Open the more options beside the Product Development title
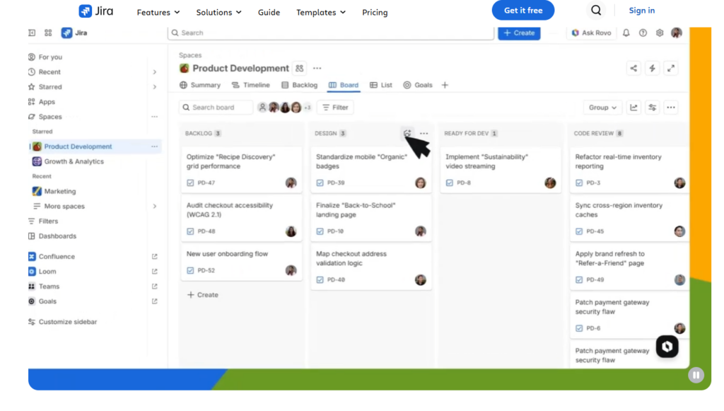Screen dimensions: 724x411 coord(317,69)
